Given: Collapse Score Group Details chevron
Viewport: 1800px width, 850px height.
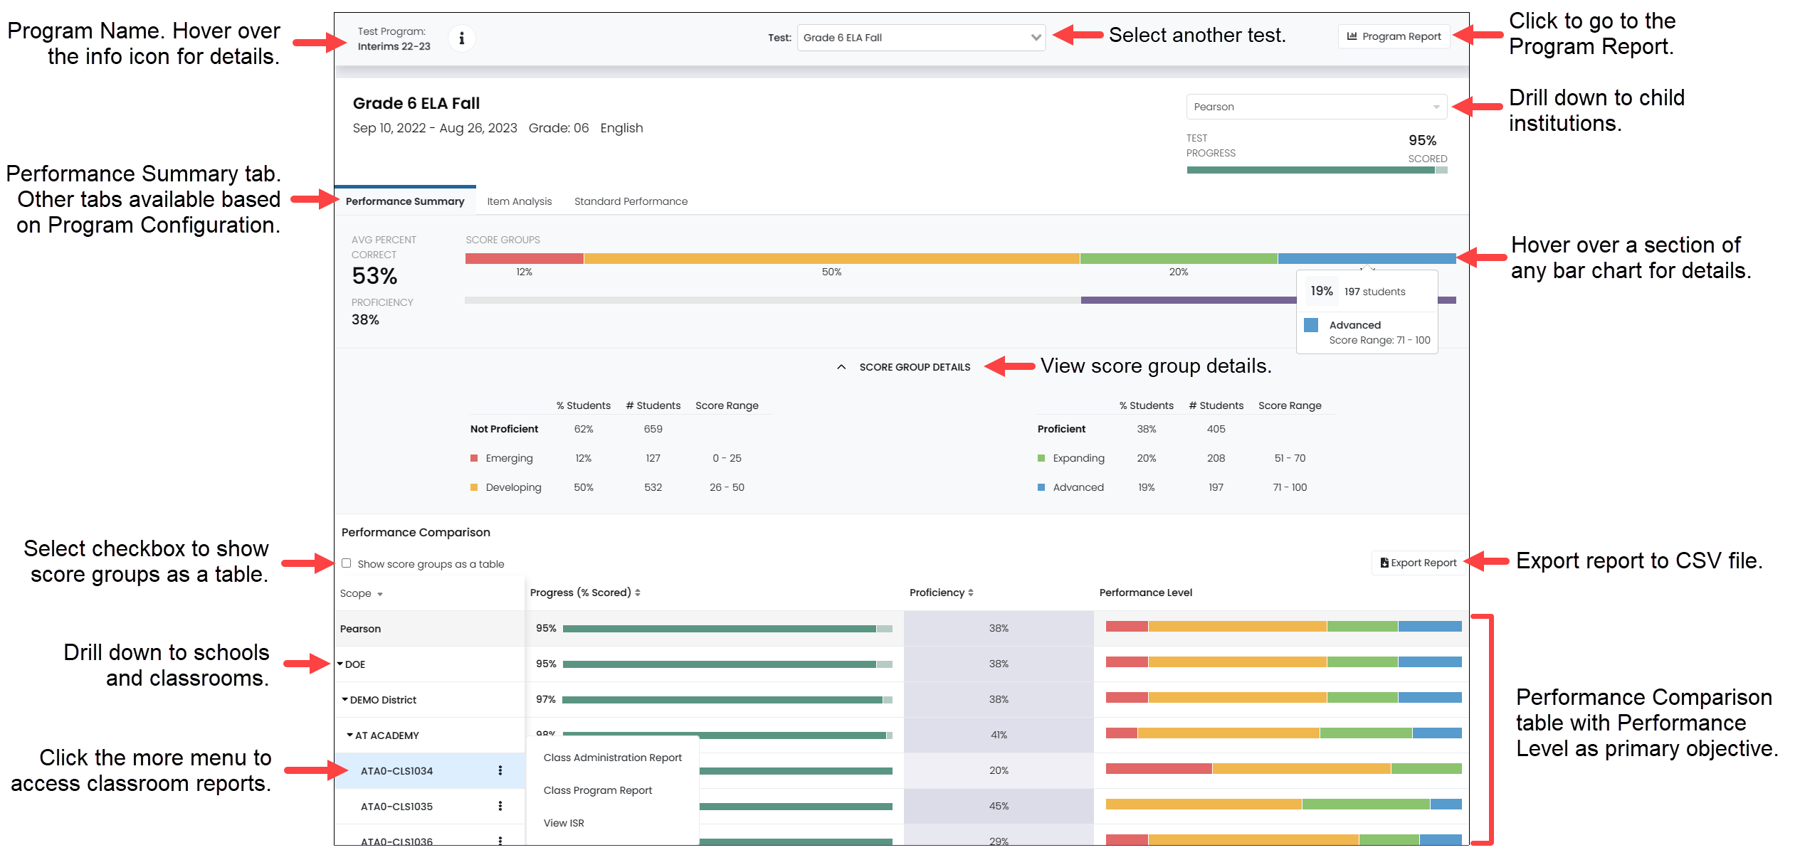Looking at the screenshot, I should coord(841,367).
